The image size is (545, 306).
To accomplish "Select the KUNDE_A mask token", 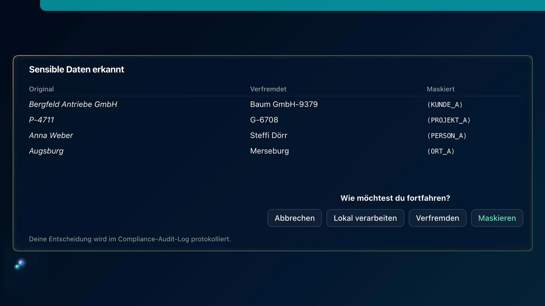I will [445, 105].
